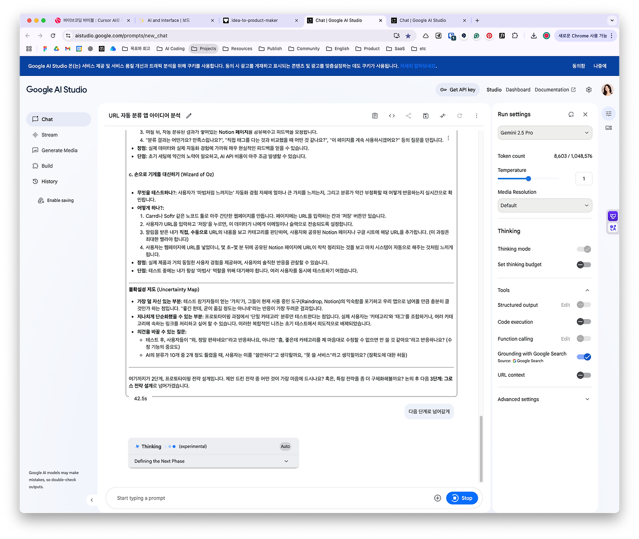The image size is (639, 539).
Task: Open the Gmail bookmark icon
Action: (x=68, y=49)
